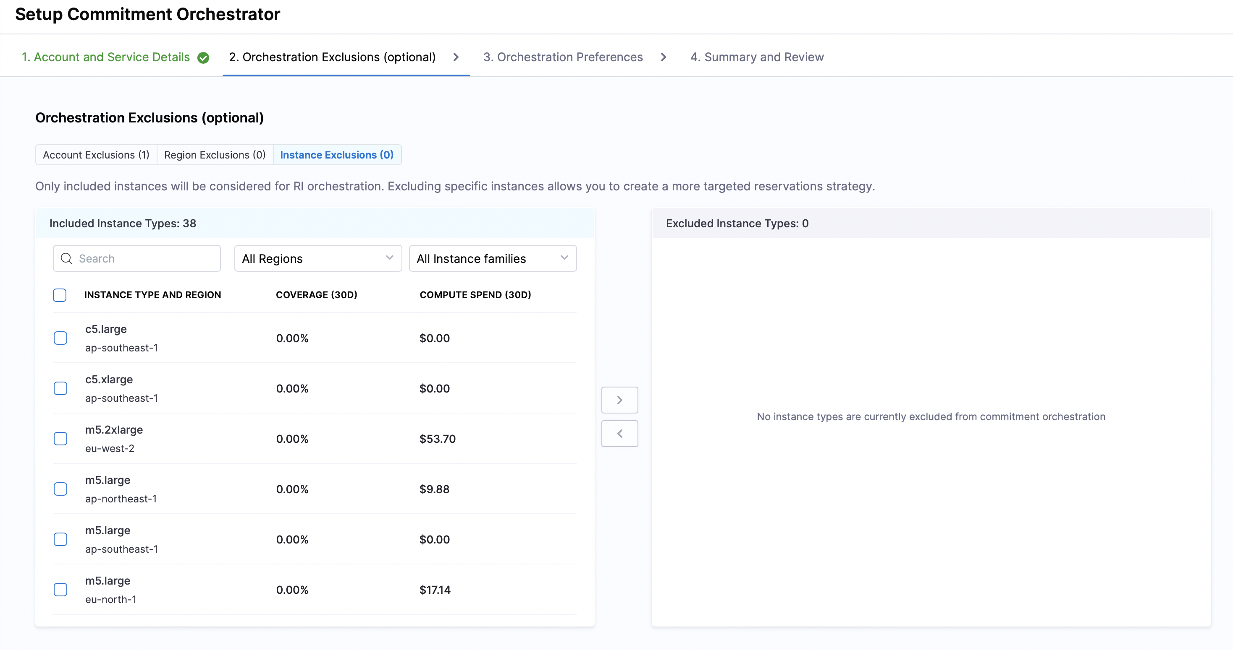Toggle the select-all instances header checkbox
This screenshot has height=650, width=1233.
[60, 295]
